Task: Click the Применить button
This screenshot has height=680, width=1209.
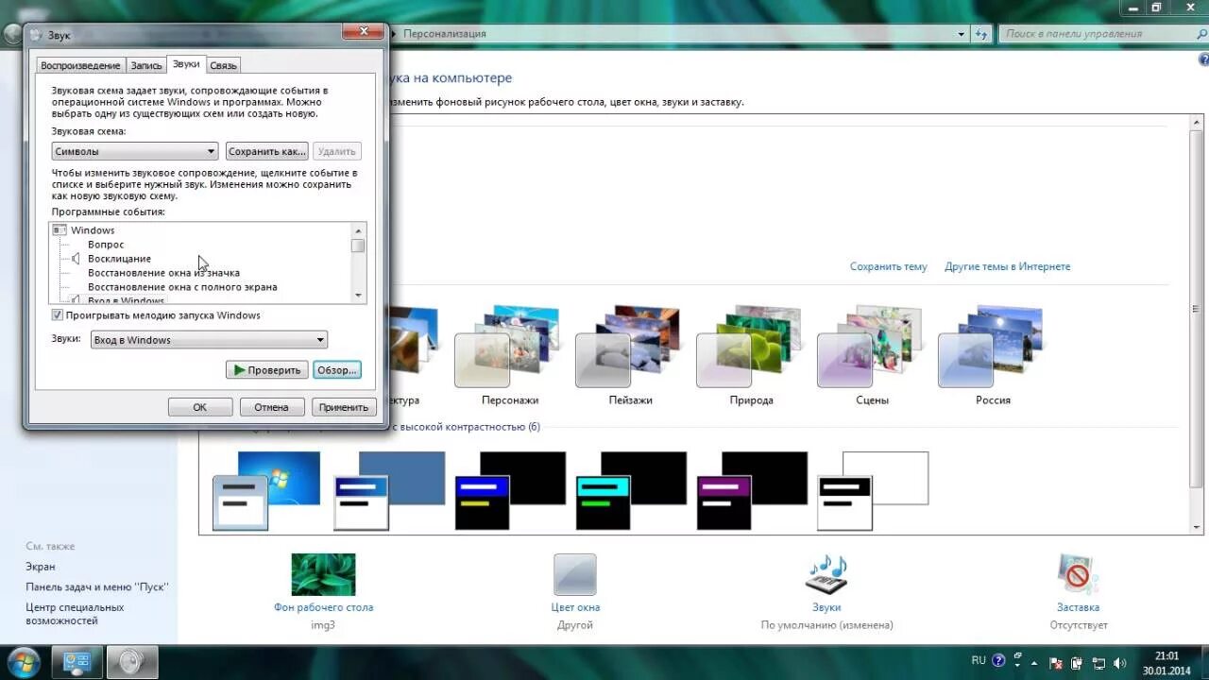Action: click(x=344, y=407)
